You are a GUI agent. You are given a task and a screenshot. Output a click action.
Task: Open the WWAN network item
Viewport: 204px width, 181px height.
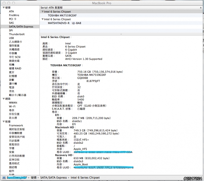(13, 103)
